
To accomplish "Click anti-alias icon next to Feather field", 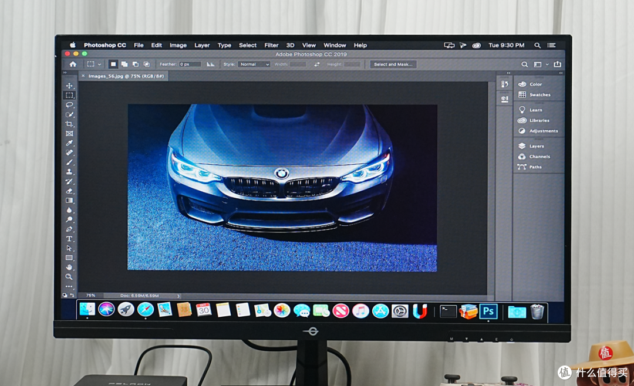I will tap(210, 65).
